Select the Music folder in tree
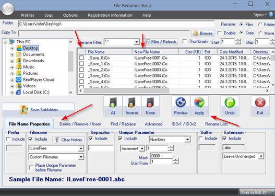The width and height of the screenshot is (275, 196). pyautogui.click(x=29, y=67)
